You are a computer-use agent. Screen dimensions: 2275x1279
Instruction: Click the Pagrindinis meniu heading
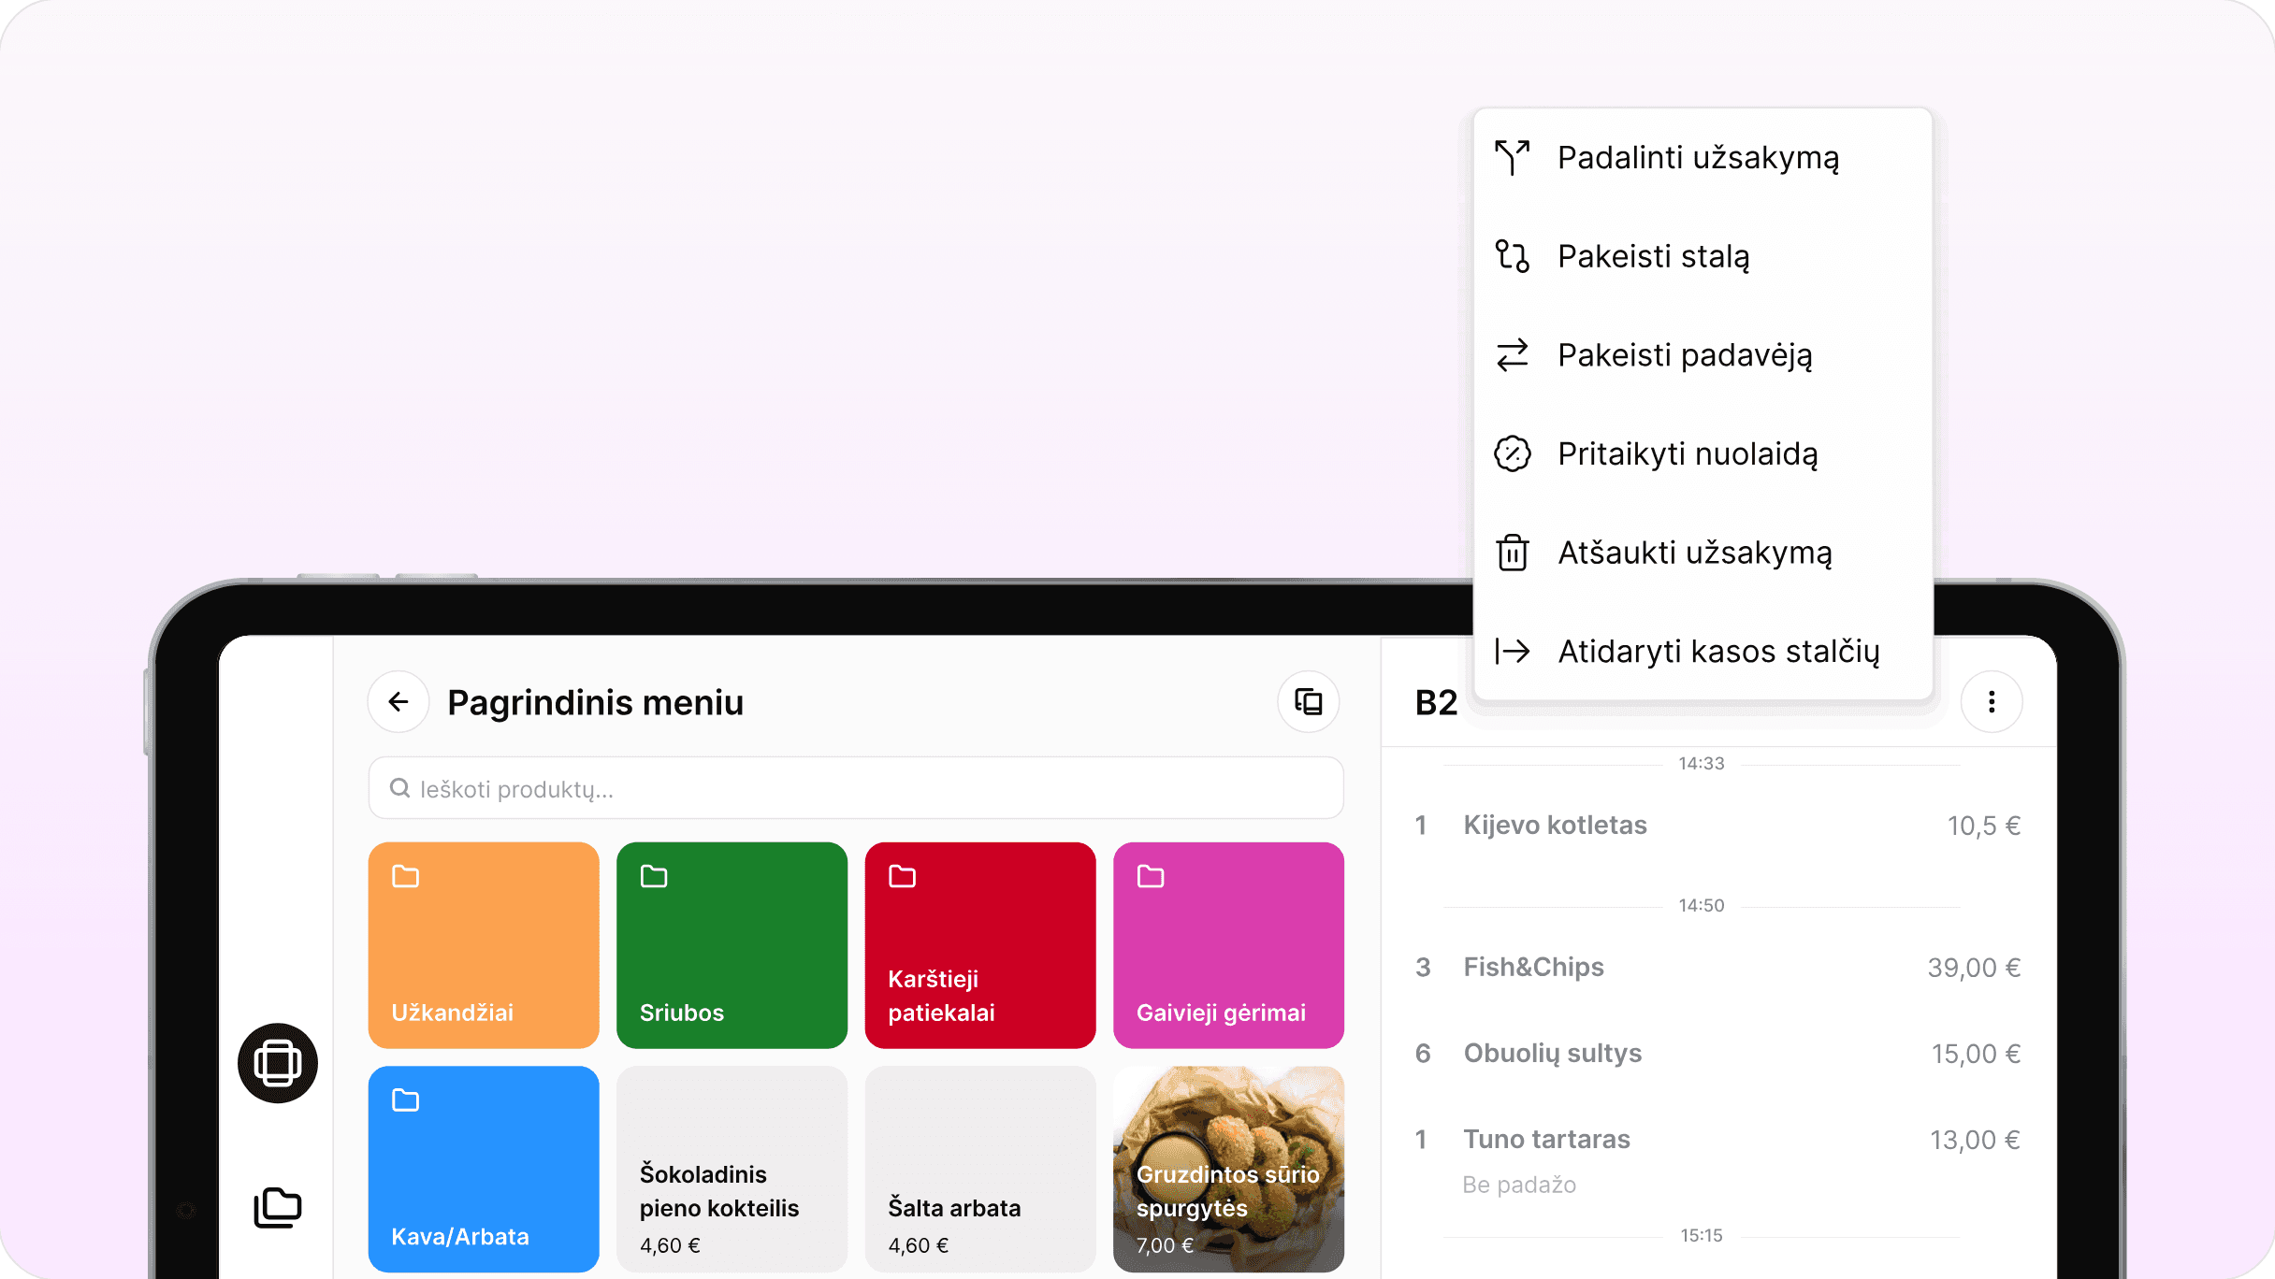pyautogui.click(x=596, y=703)
